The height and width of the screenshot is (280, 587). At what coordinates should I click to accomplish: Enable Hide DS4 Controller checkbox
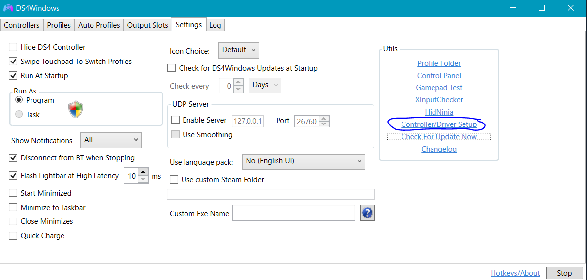(13, 47)
